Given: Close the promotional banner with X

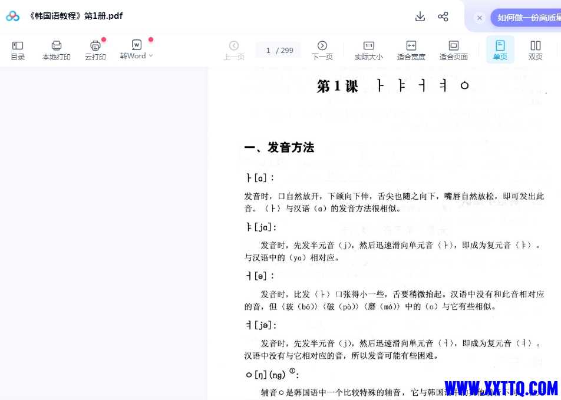Looking at the screenshot, I should pyautogui.click(x=480, y=18).
